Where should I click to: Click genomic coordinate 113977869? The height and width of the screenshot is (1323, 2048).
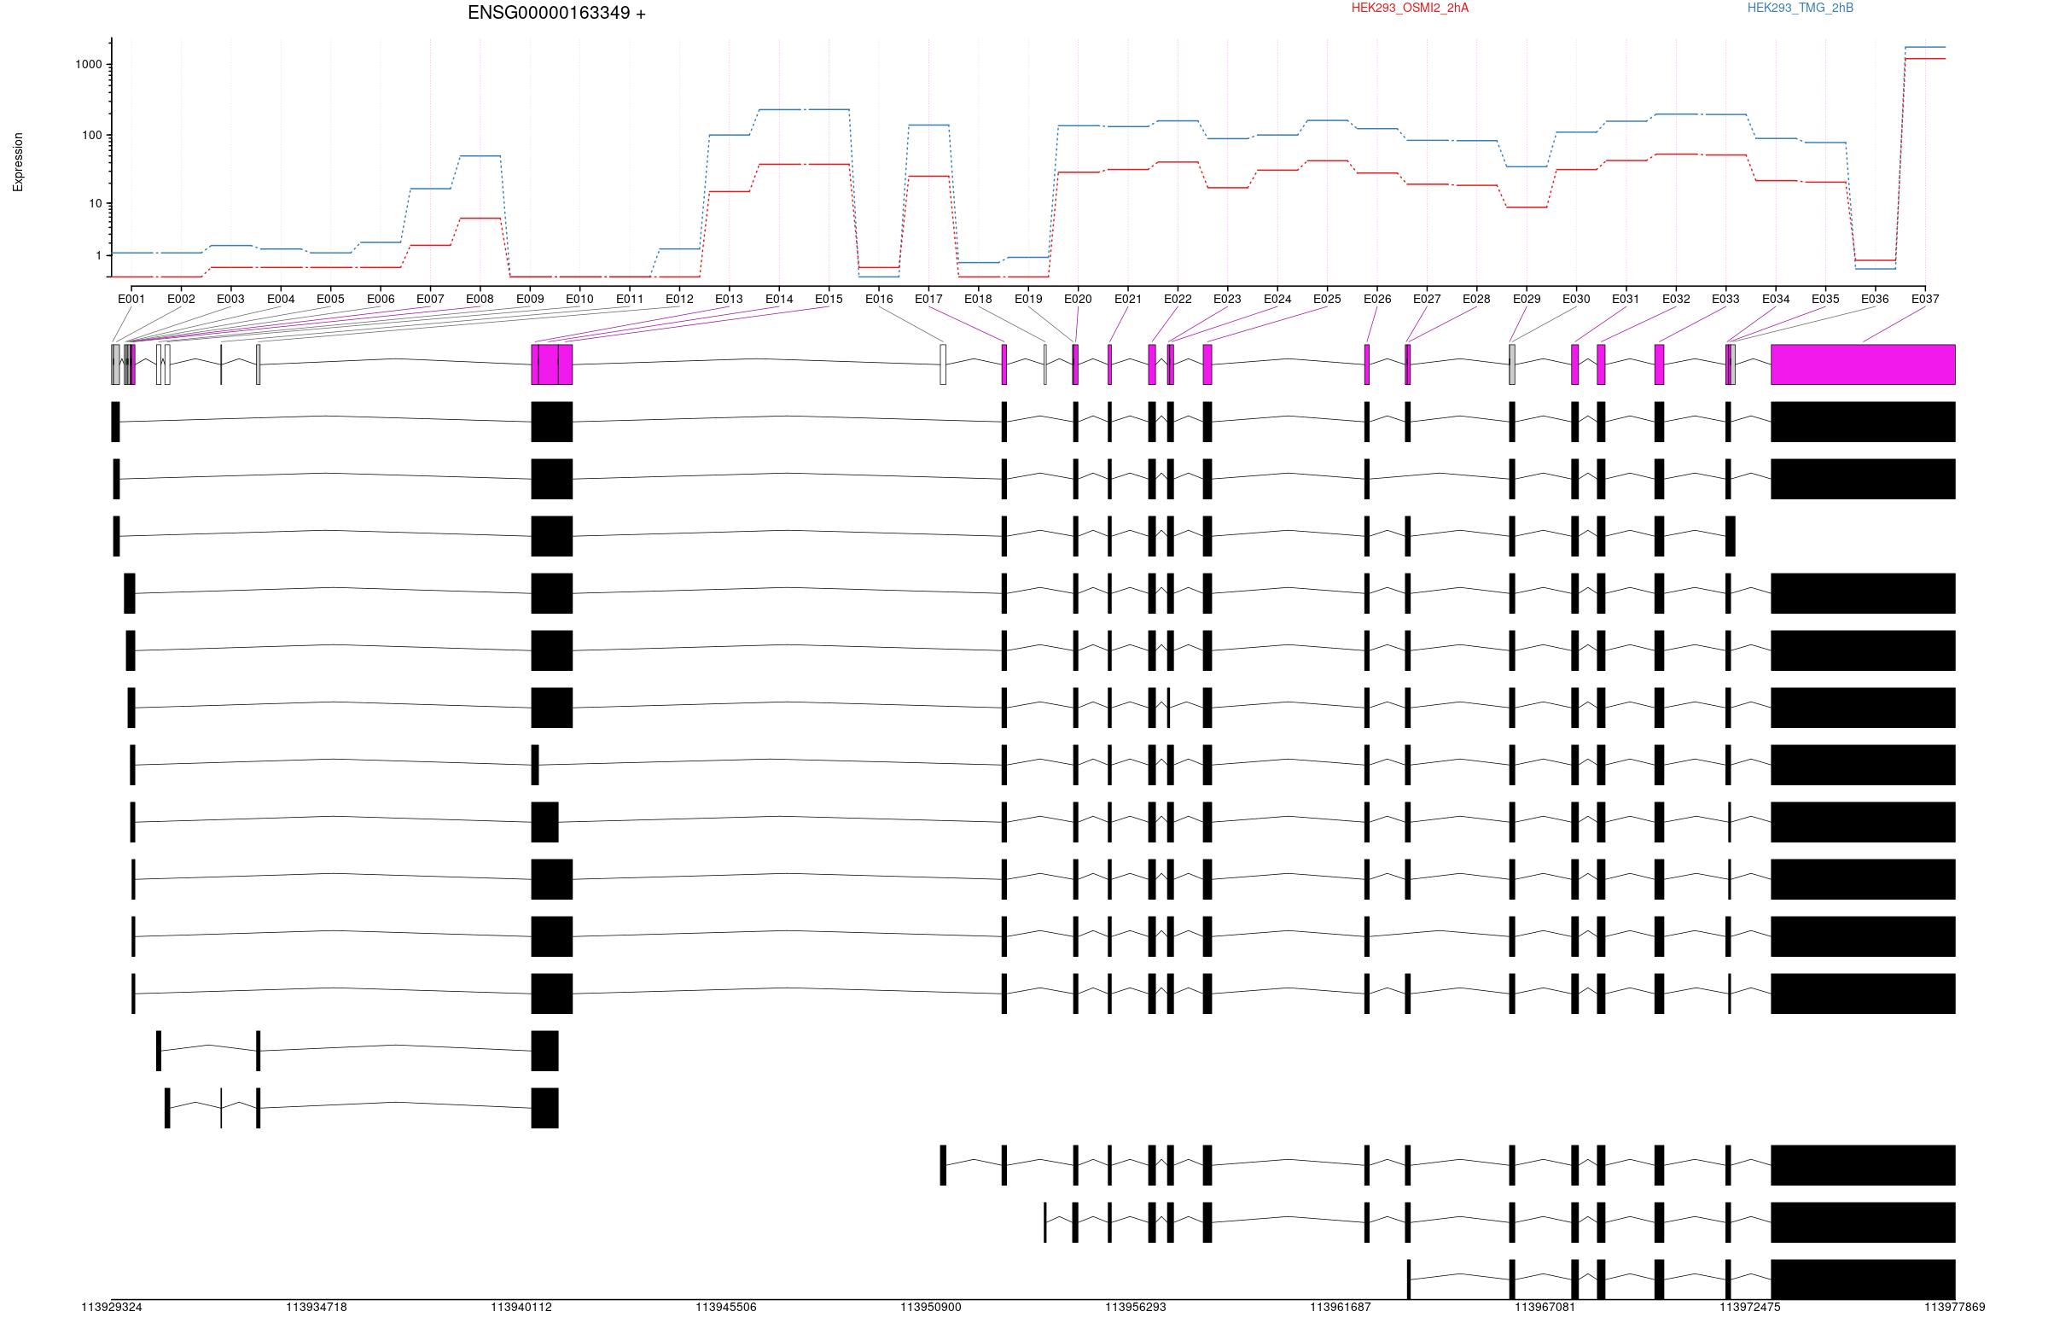coord(1954,1307)
